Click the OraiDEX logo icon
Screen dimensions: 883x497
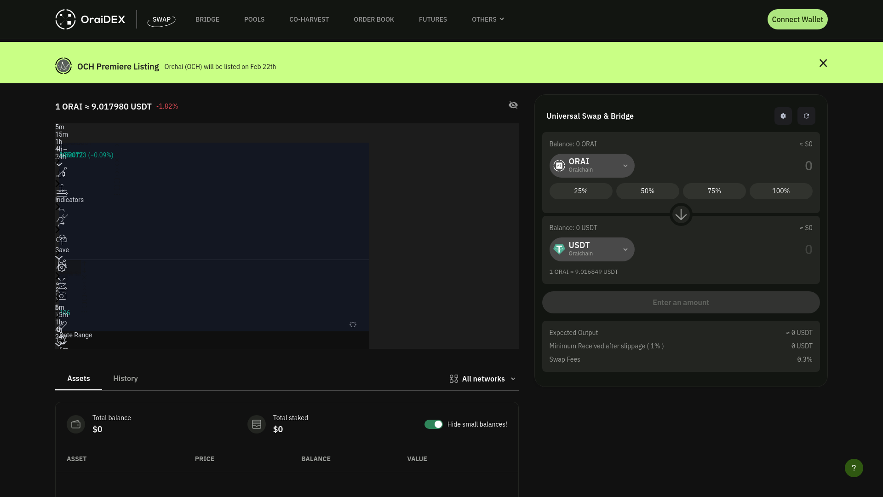pyautogui.click(x=65, y=19)
